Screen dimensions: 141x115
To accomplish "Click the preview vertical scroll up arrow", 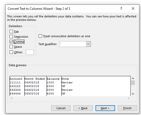I will [133, 78].
